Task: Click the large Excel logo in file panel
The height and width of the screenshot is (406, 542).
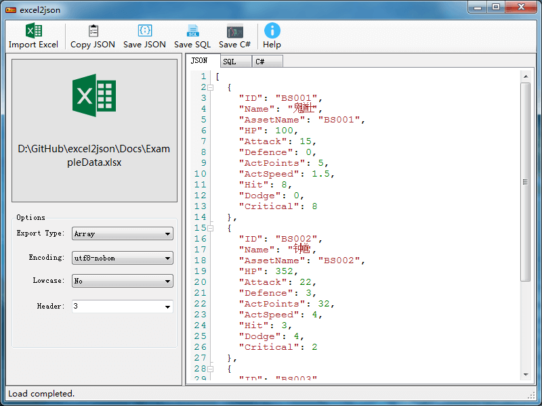Action: pos(94,96)
